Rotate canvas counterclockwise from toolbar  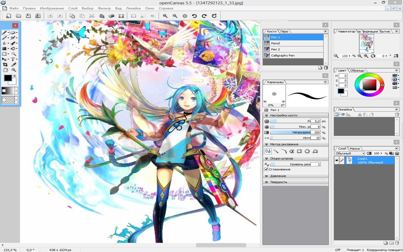(194, 16)
